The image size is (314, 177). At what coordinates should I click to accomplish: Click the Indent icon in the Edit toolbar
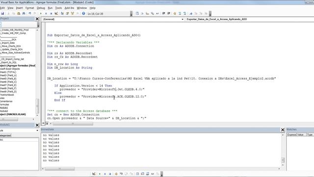pos(163,13)
